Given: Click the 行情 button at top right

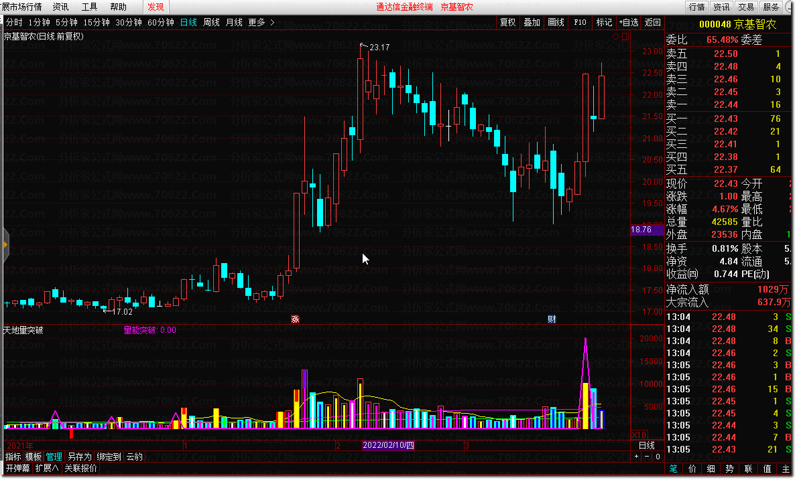Looking at the screenshot, I should [696, 7].
